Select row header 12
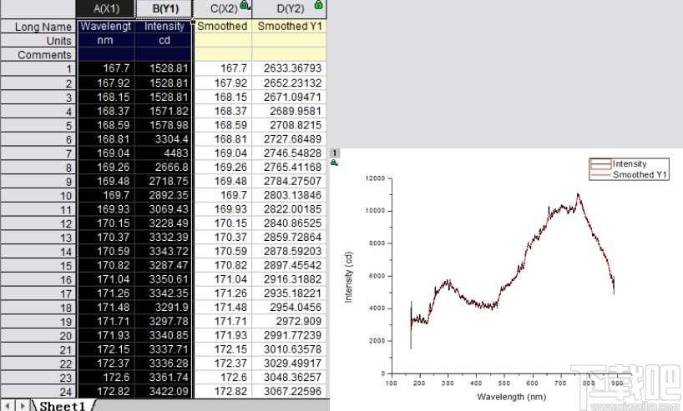Viewport: 683px width, 411px height. coord(38,223)
